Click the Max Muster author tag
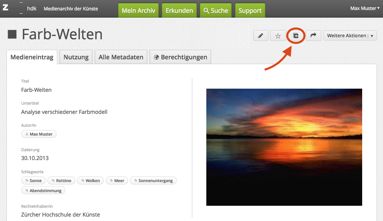 click(x=39, y=134)
